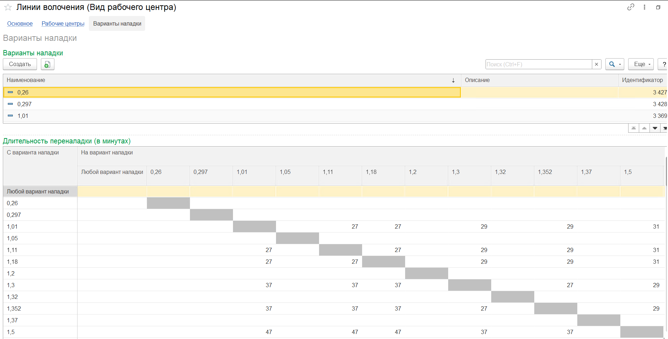Expand the search options dropdown arrow
This screenshot has width=668, height=339.
click(x=620, y=64)
